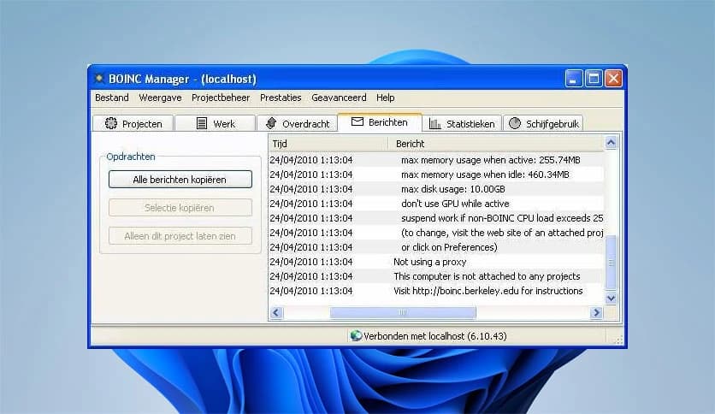The image size is (715, 414).
Task: Switch to the Projecten tab
Action: [x=133, y=123]
